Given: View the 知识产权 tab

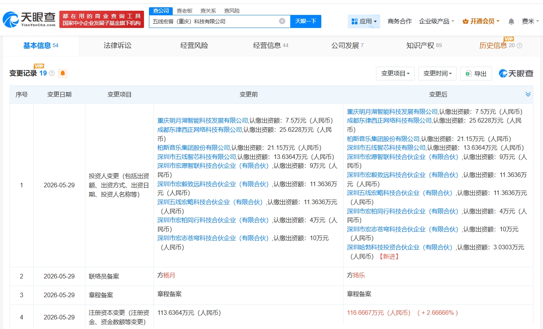Looking at the screenshot, I should point(424,46).
